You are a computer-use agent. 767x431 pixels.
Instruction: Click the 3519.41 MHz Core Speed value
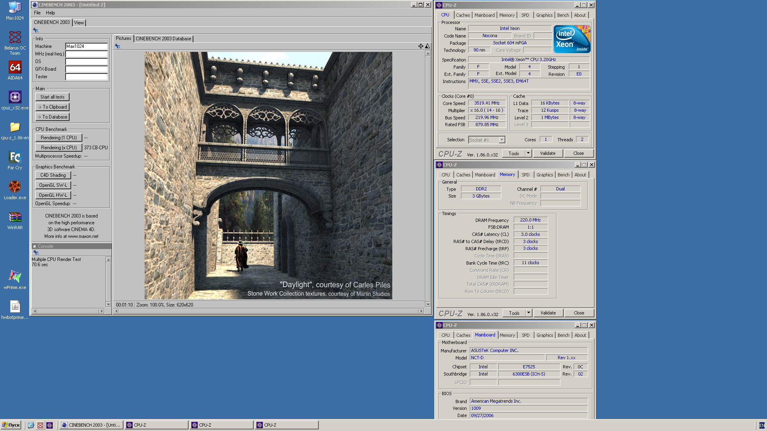487,103
